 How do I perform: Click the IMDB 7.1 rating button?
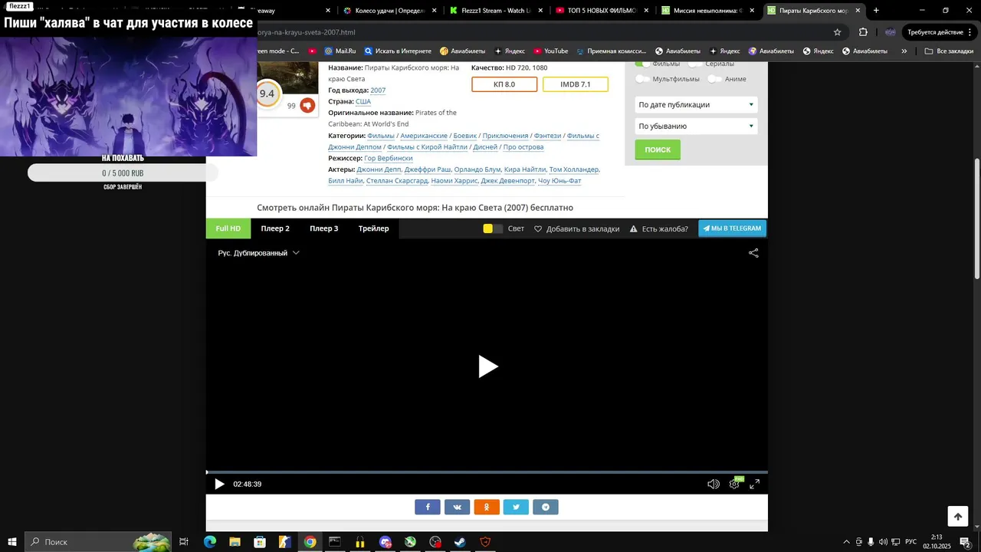(576, 84)
